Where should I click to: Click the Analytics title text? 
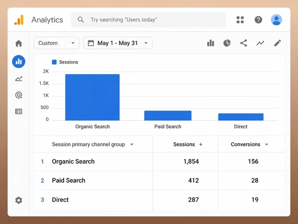coord(47,20)
